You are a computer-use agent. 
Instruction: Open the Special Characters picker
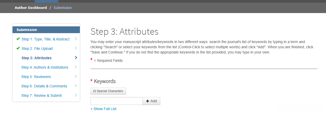(108, 91)
